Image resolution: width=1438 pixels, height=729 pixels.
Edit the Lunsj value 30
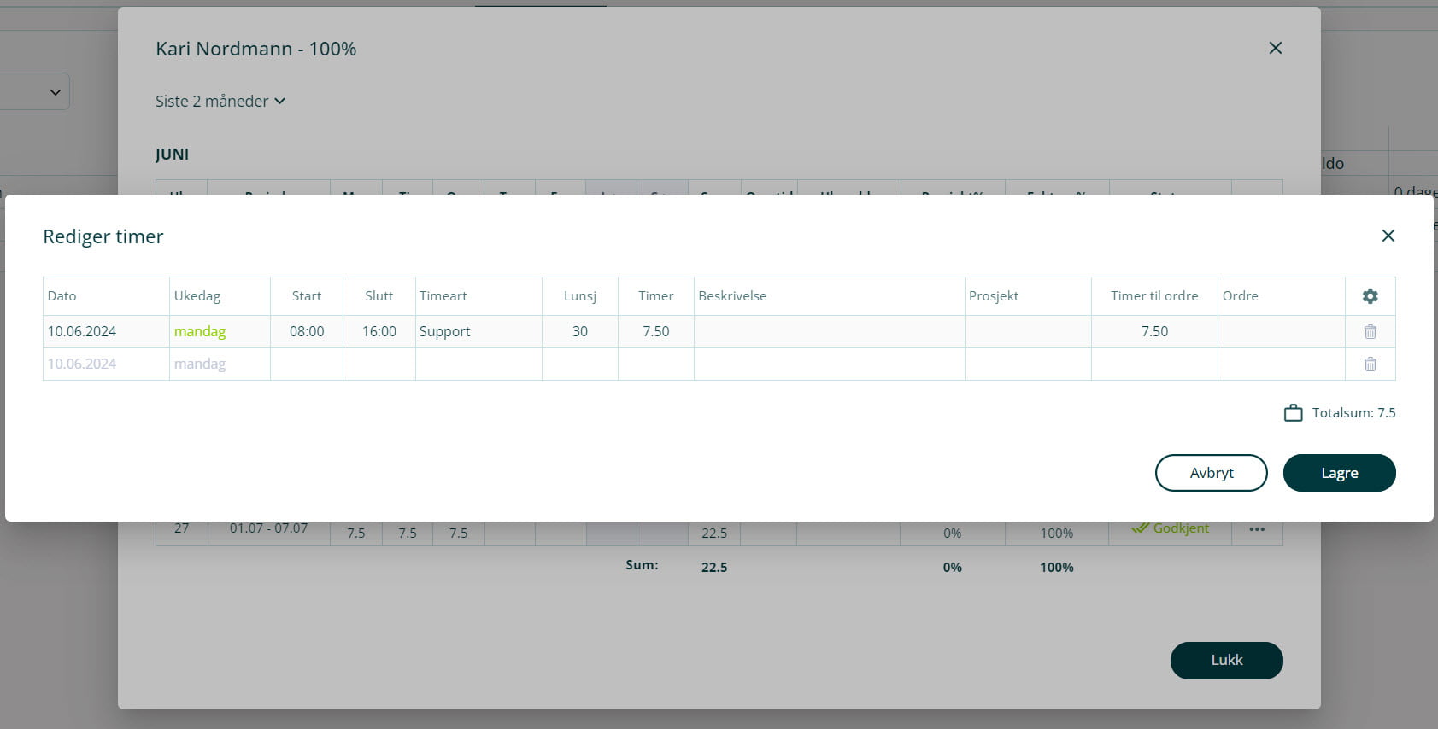click(579, 332)
